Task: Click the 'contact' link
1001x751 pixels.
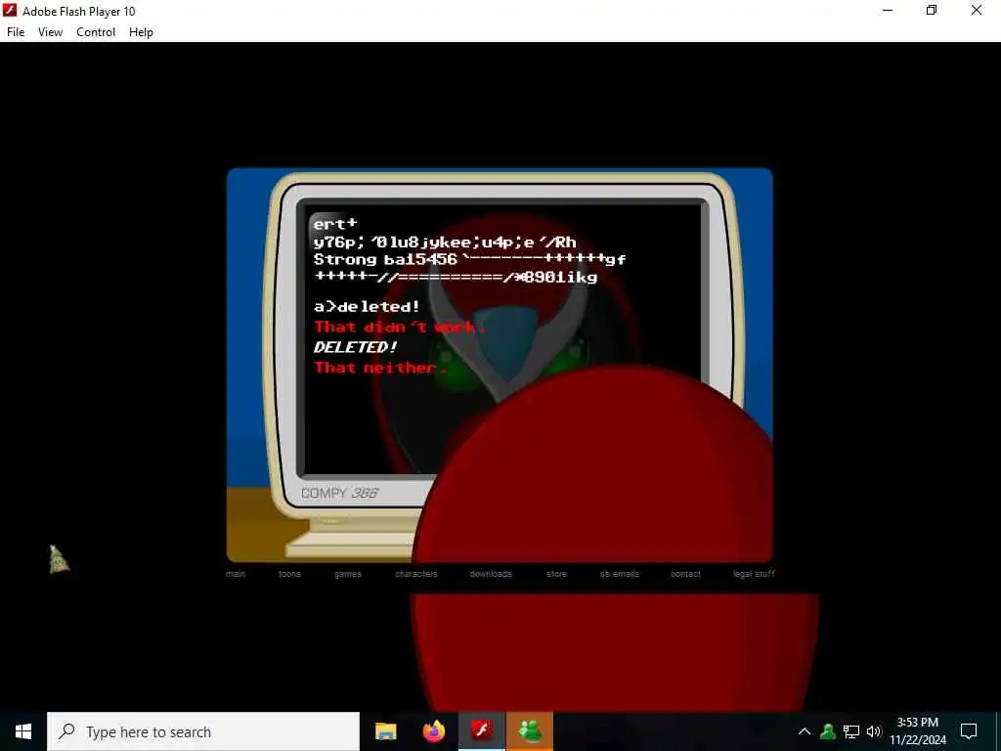Action: tap(685, 573)
